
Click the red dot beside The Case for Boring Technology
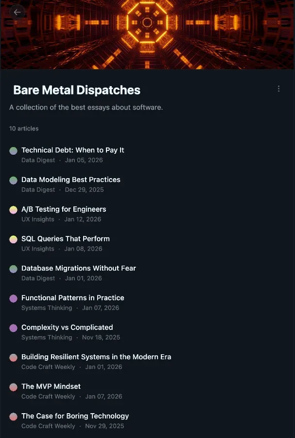13,417
